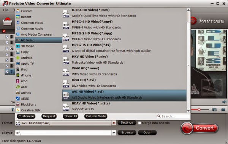Screen dimensions: 228x144
Task: Choose BDAV HD Video(*.m2ts) format
Action: pyautogui.click(x=124, y=106)
